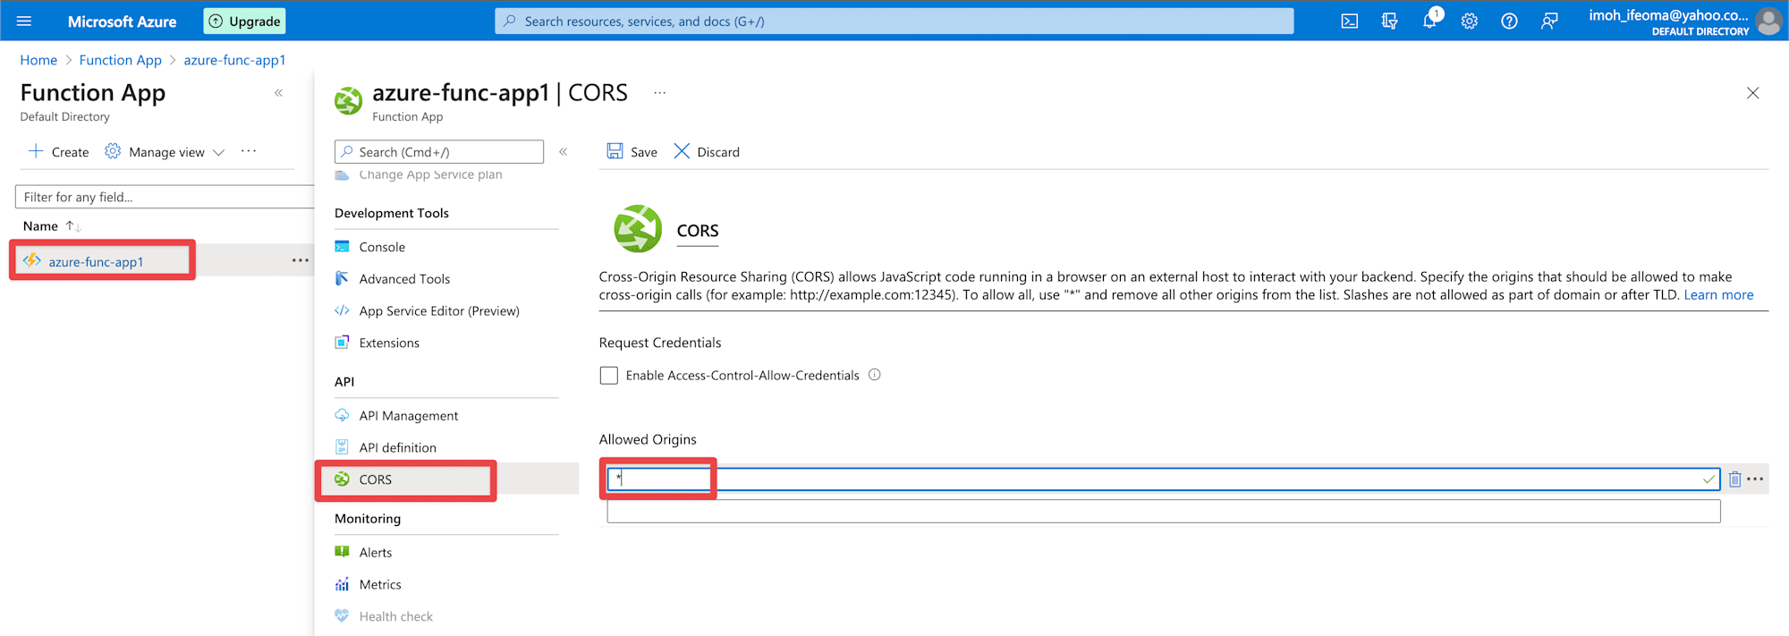Focus the global search resources box

coord(894,21)
